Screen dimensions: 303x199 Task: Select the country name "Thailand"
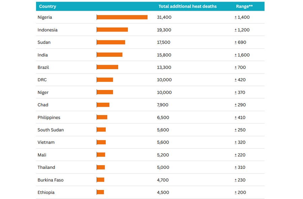[x=46, y=167]
